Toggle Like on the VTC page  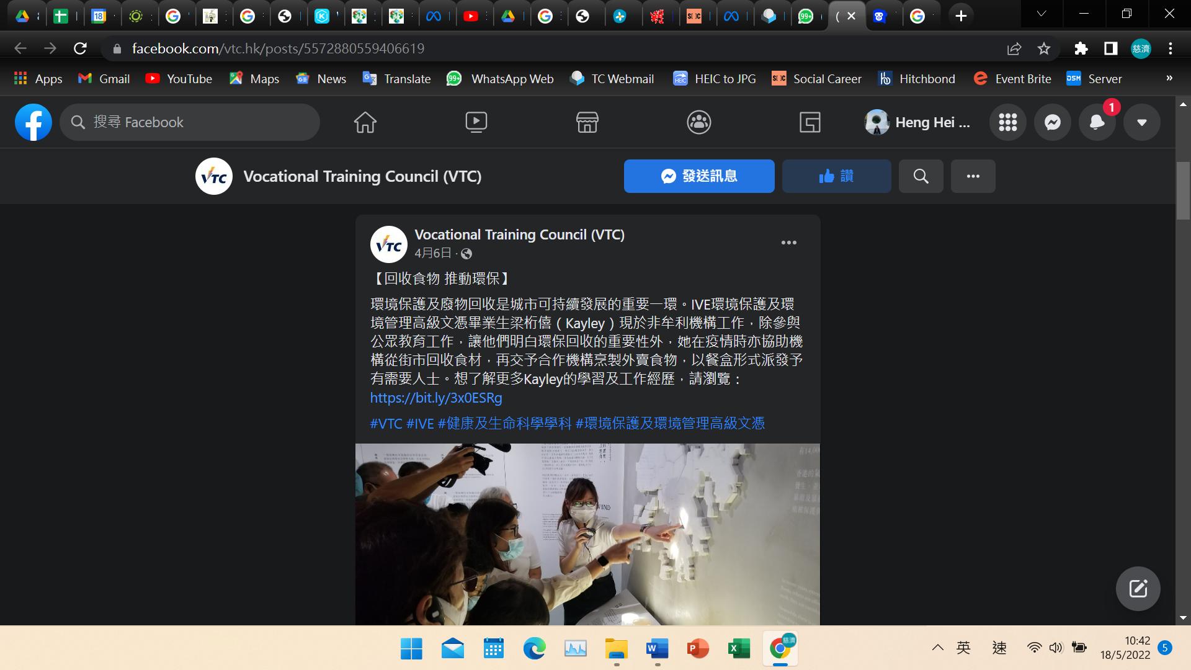[x=836, y=176]
